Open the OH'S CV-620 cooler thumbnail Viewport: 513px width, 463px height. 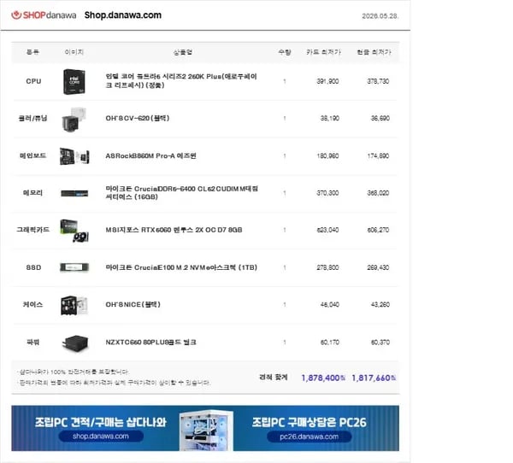(x=74, y=119)
